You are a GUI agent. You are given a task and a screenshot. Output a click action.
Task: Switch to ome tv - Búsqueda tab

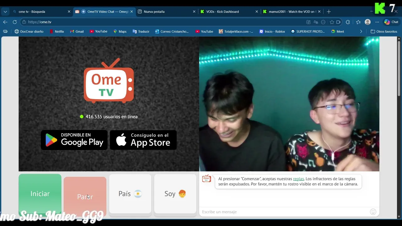point(41,12)
